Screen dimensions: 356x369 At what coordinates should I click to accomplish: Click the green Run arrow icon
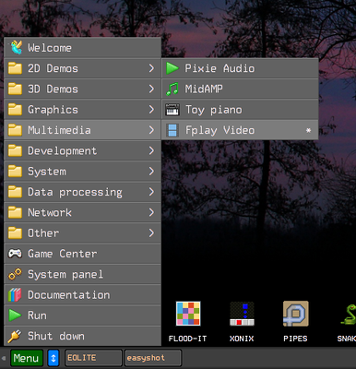pyautogui.click(x=15, y=315)
